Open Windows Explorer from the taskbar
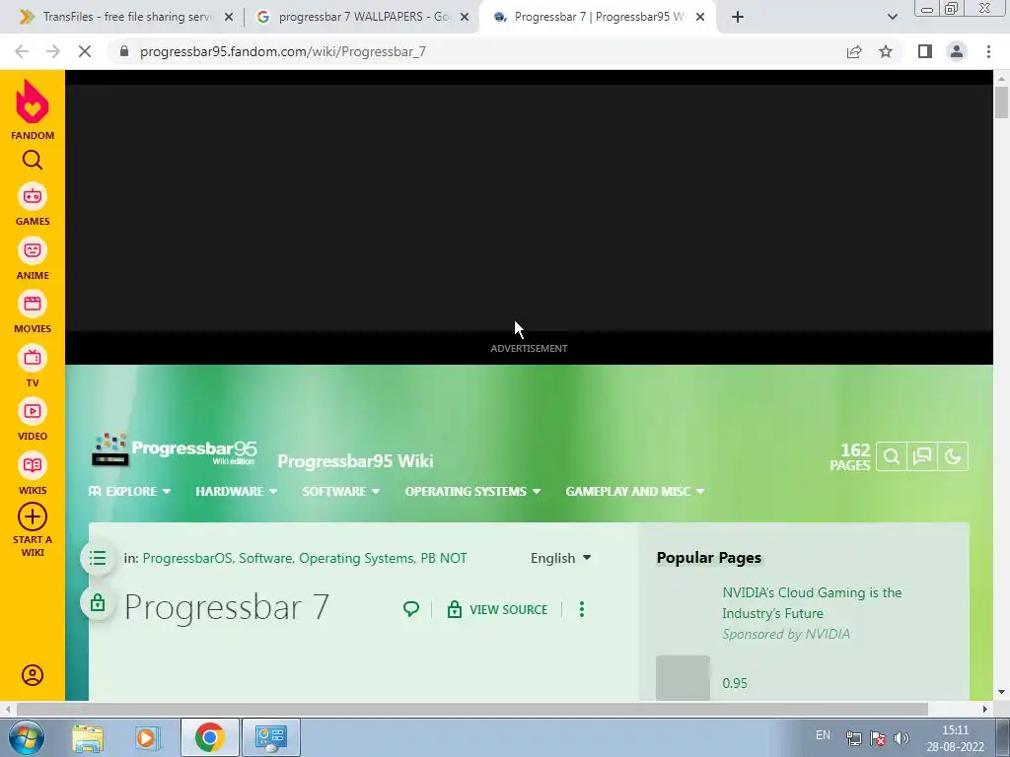 88,737
